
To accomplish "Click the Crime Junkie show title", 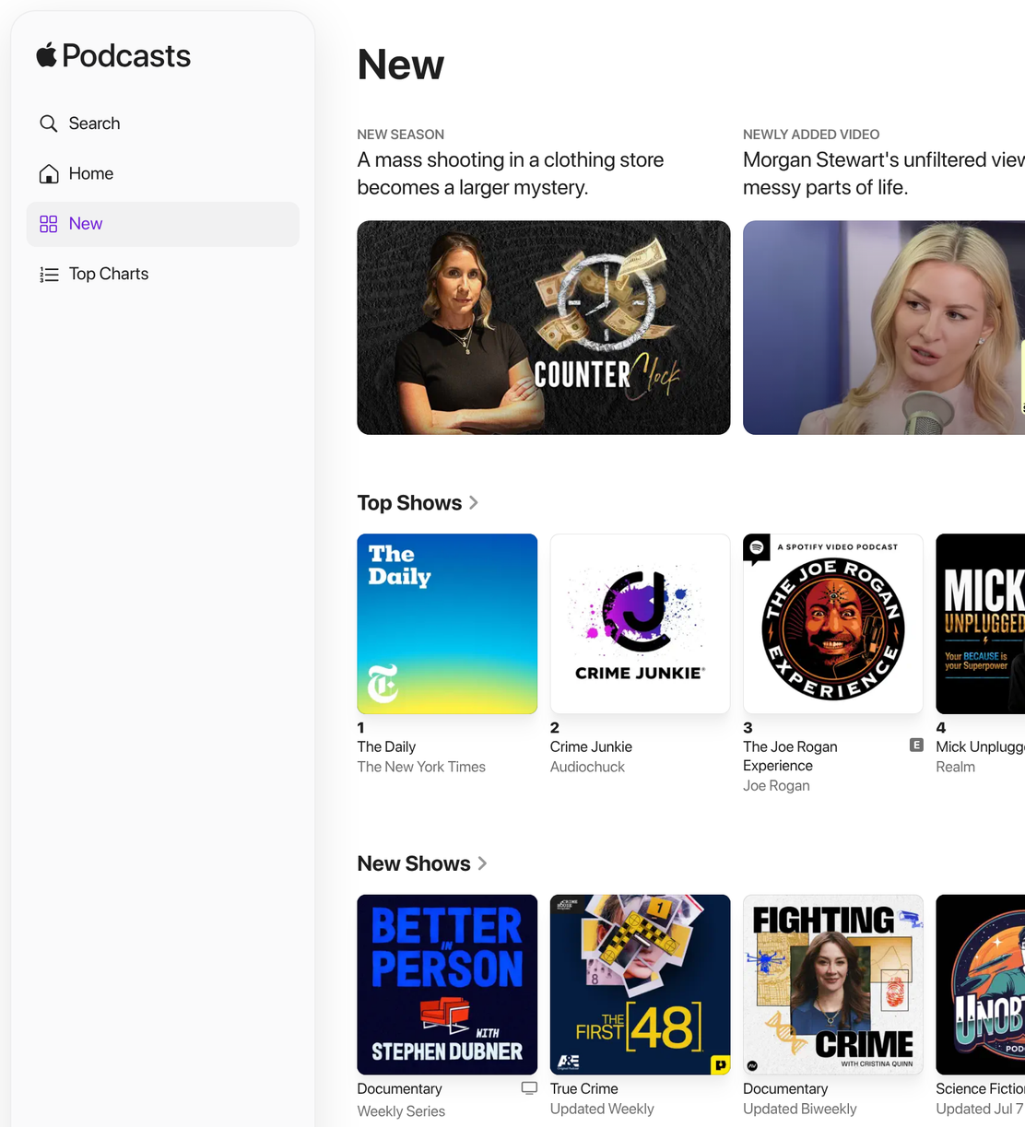I will point(591,746).
